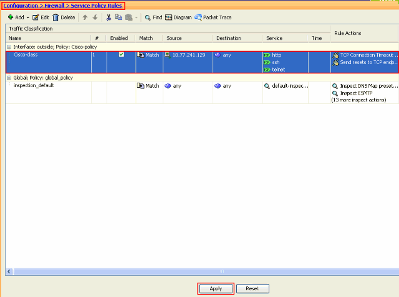
Task: Open the Paste options dropdown arrow
Action: pyautogui.click(x=137, y=17)
